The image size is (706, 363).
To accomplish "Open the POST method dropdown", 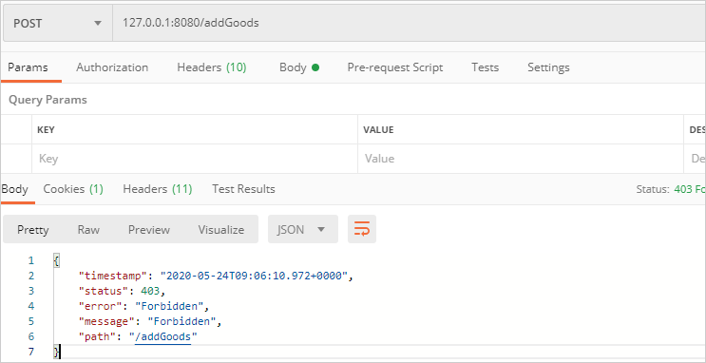I will (58, 23).
